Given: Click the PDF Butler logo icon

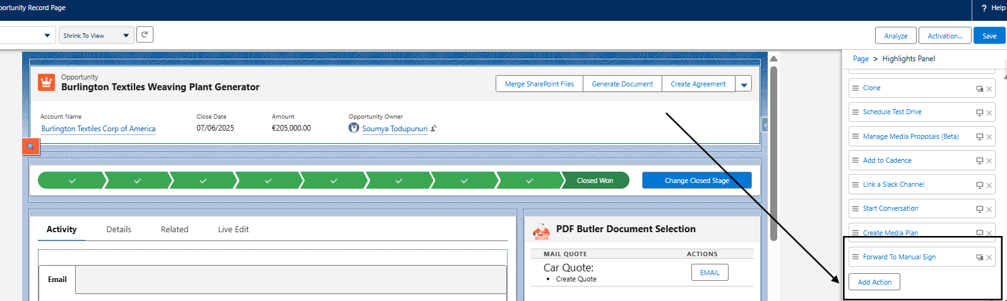Looking at the screenshot, I should pos(542,231).
